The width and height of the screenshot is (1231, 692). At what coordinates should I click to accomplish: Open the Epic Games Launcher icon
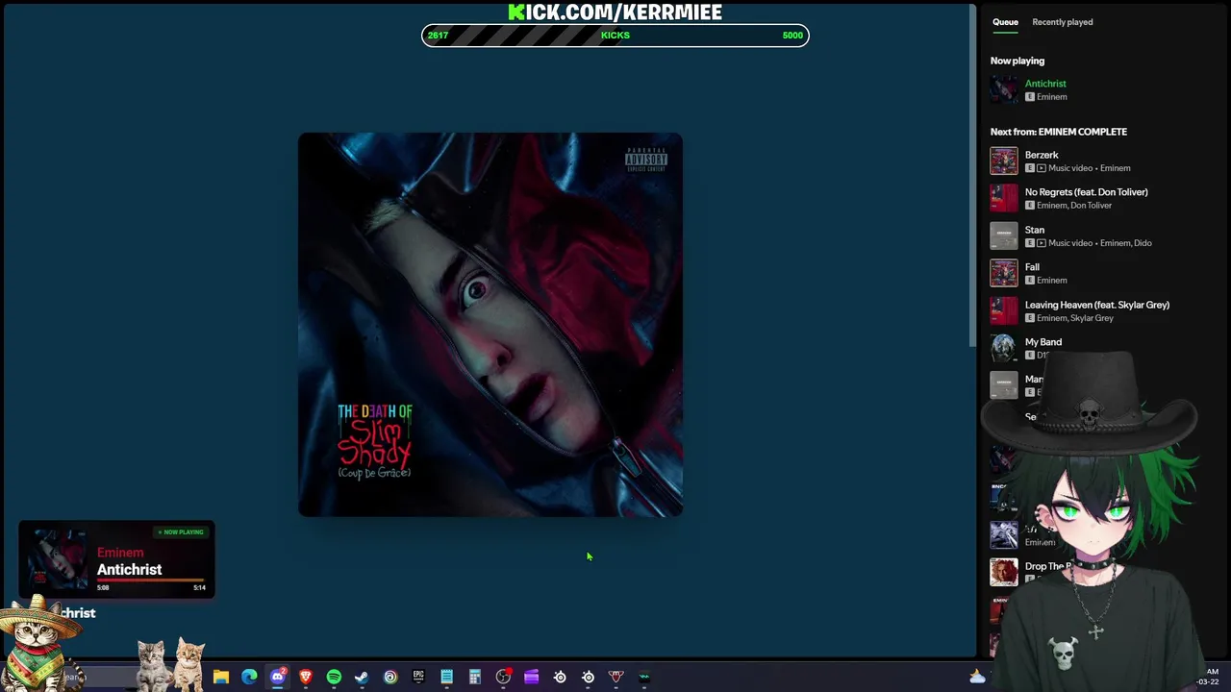coord(418,677)
